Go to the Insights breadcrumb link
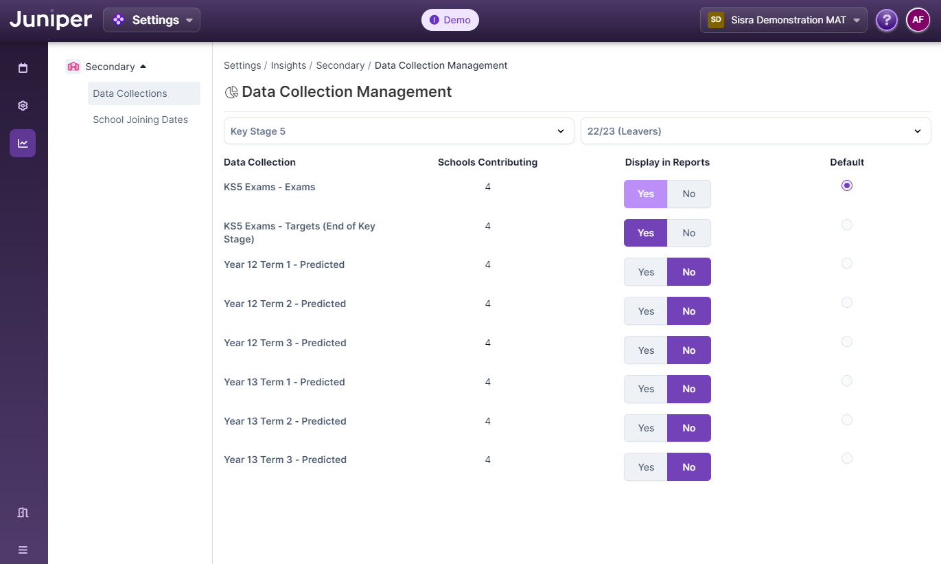The width and height of the screenshot is (941, 564). (288, 65)
